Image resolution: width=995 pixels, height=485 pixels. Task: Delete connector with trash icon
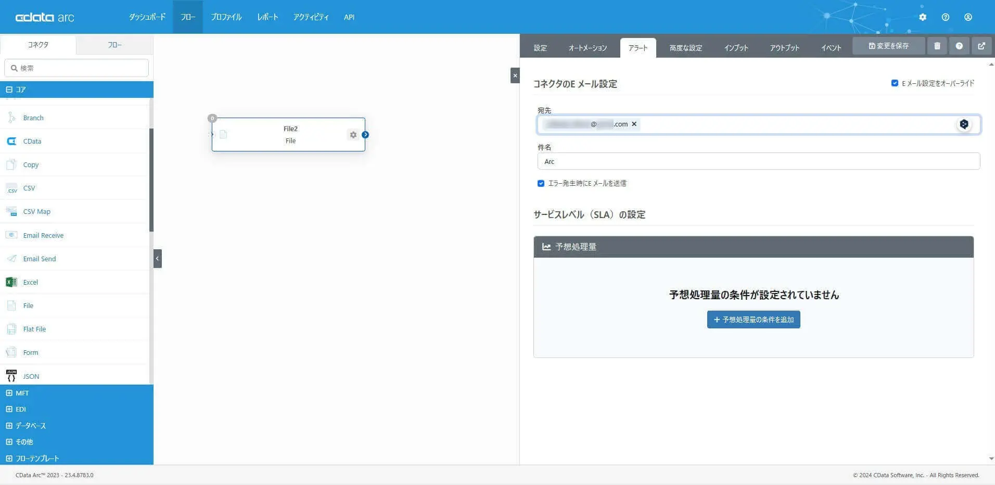[x=937, y=46]
